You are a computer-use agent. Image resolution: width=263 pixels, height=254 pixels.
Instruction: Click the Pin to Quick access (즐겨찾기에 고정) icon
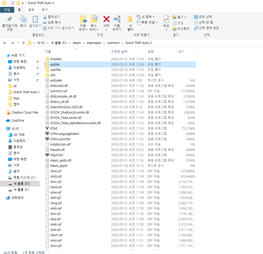(x=10, y=19)
